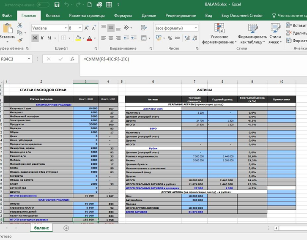Click Форматировать как таблицу button
Image resolution: width=307 pixels, height=240 pixels.
click(x=252, y=34)
